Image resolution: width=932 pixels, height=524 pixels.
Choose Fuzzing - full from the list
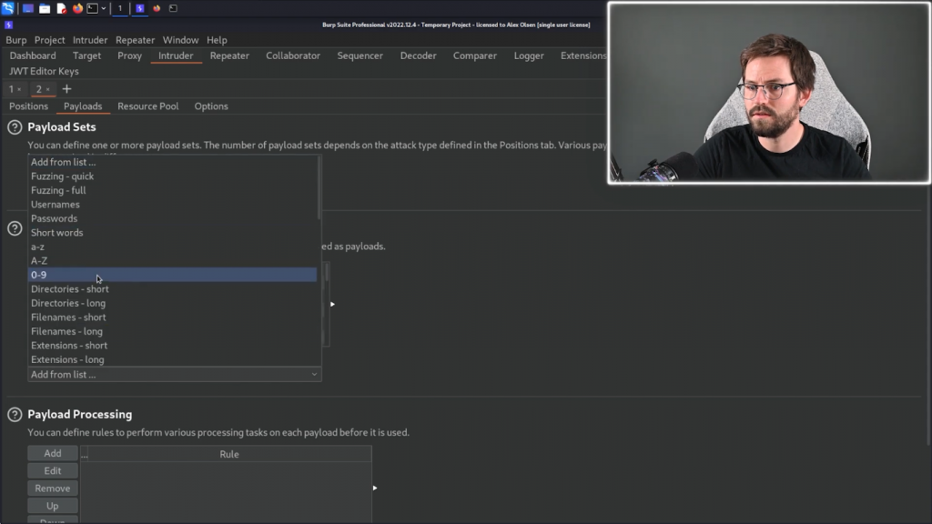172,190
